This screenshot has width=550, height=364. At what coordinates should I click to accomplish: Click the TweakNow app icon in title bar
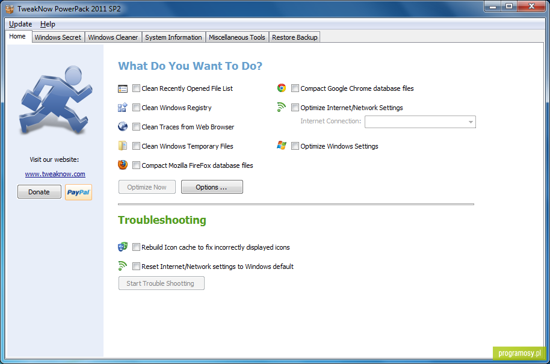(x=10, y=9)
